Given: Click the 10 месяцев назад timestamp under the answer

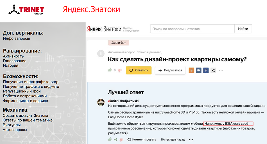Looking at the screenshot, I should pyautogui.click(x=173, y=140).
